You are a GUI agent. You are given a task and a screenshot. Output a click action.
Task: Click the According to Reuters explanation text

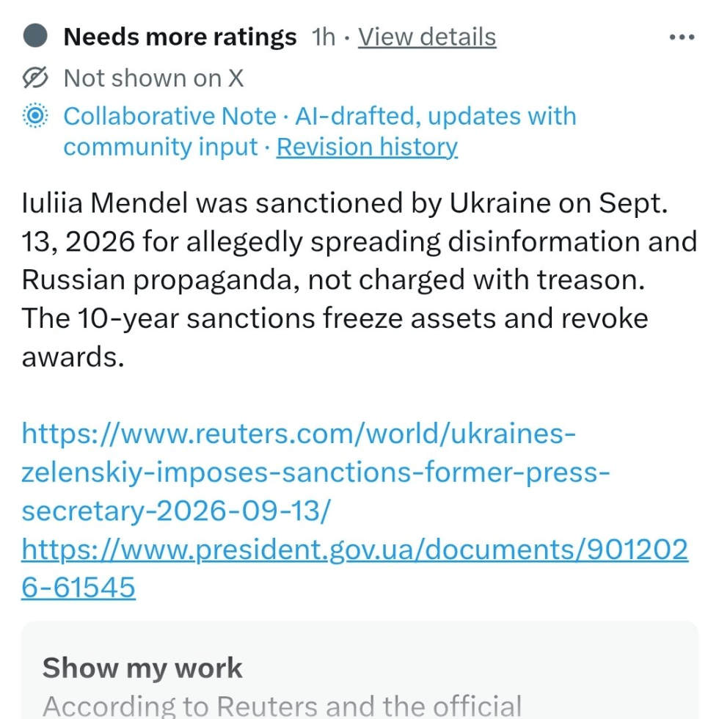(x=282, y=705)
